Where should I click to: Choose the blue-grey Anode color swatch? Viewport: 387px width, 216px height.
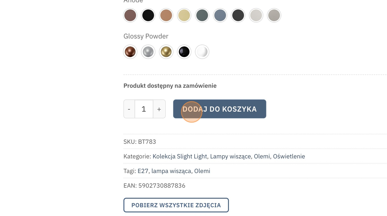(220, 15)
